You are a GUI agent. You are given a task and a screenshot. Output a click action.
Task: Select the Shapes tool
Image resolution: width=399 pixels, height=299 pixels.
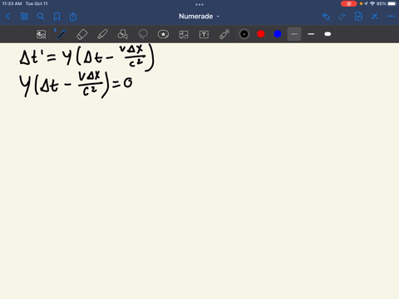pyautogui.click(x=122, y=34)
